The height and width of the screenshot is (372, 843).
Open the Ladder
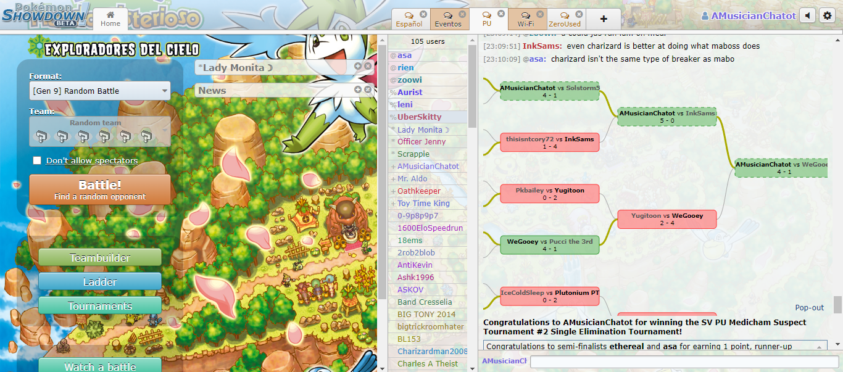click(100, 281)
